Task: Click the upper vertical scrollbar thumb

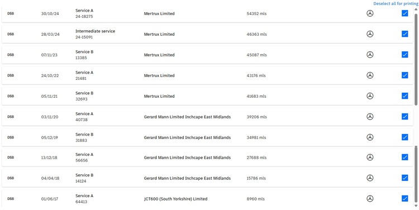Action: [x=416, y=59]
